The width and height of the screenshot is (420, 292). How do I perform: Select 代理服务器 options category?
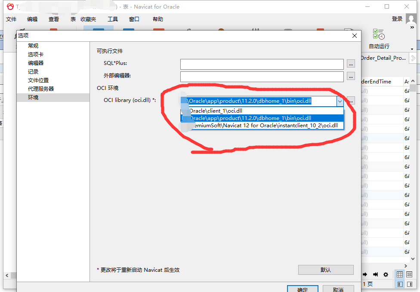pos(53,89)
